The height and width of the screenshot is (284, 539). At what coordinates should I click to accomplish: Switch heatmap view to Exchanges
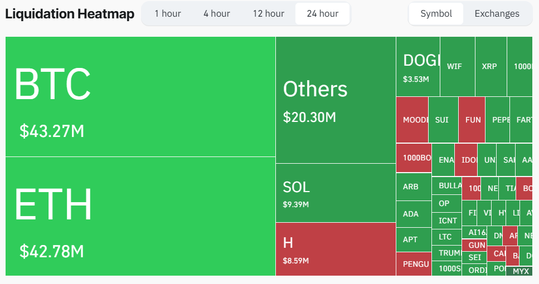[497, 13]
